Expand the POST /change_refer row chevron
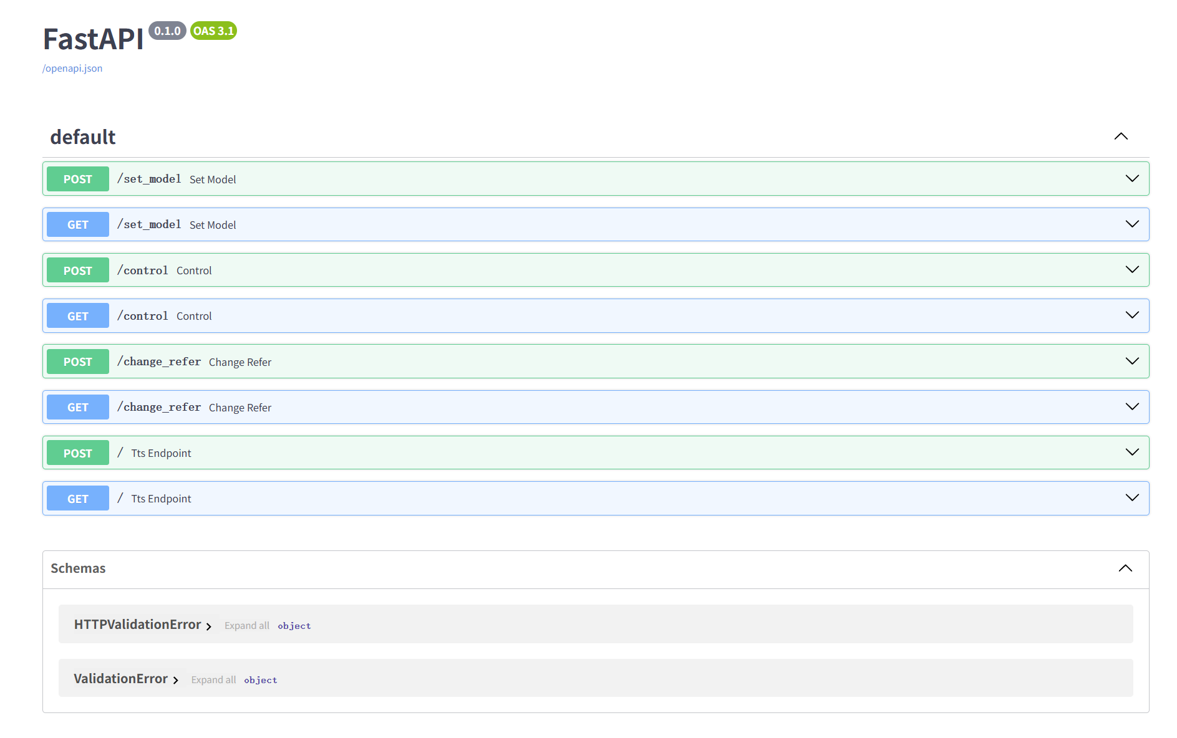1177x738 pixels. [1132, 361]
